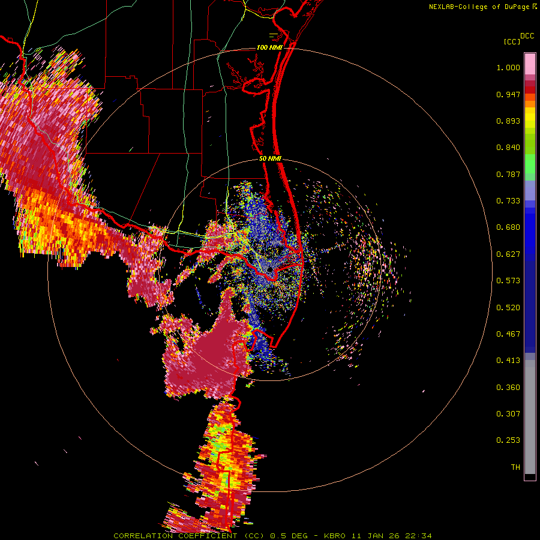The height and width of the screenshot is (540, 540).
Task: Click the 0.307 color scale value
Action: point(508,414)
